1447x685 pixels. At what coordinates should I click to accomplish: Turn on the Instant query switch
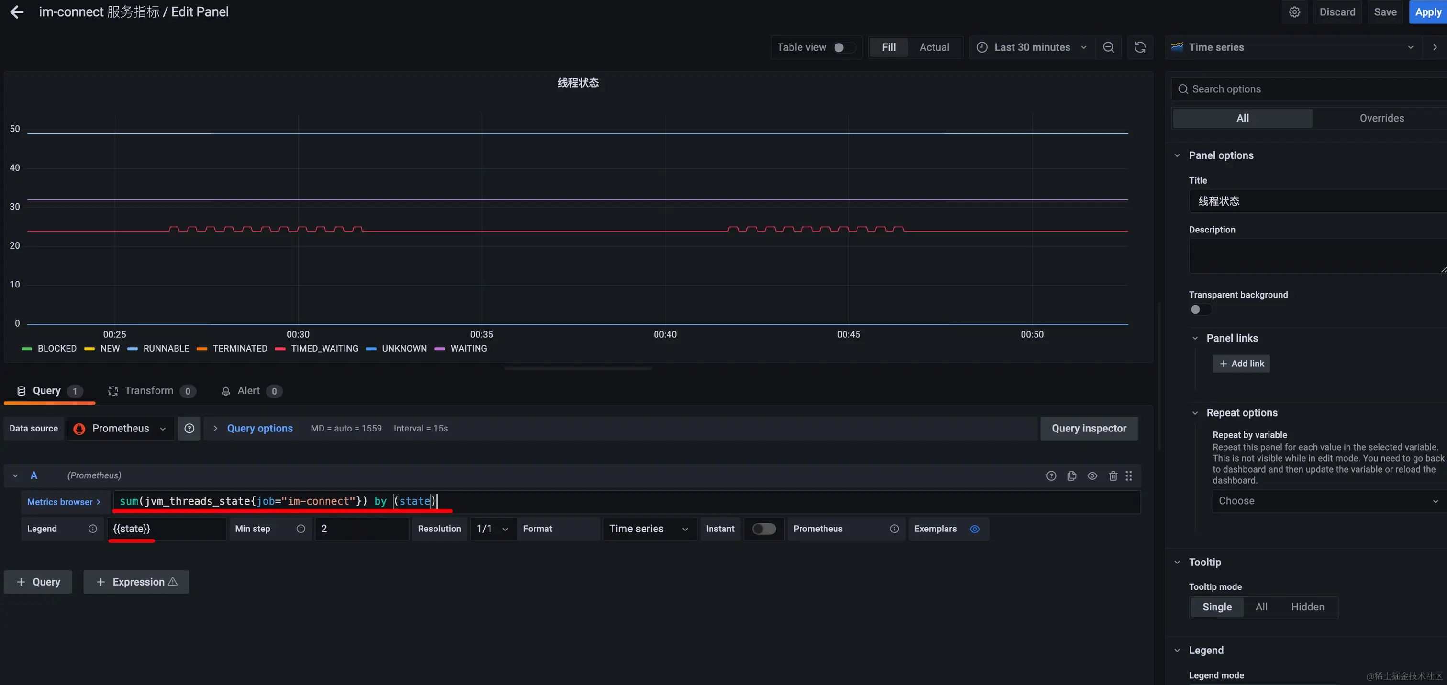pos(763,529)
